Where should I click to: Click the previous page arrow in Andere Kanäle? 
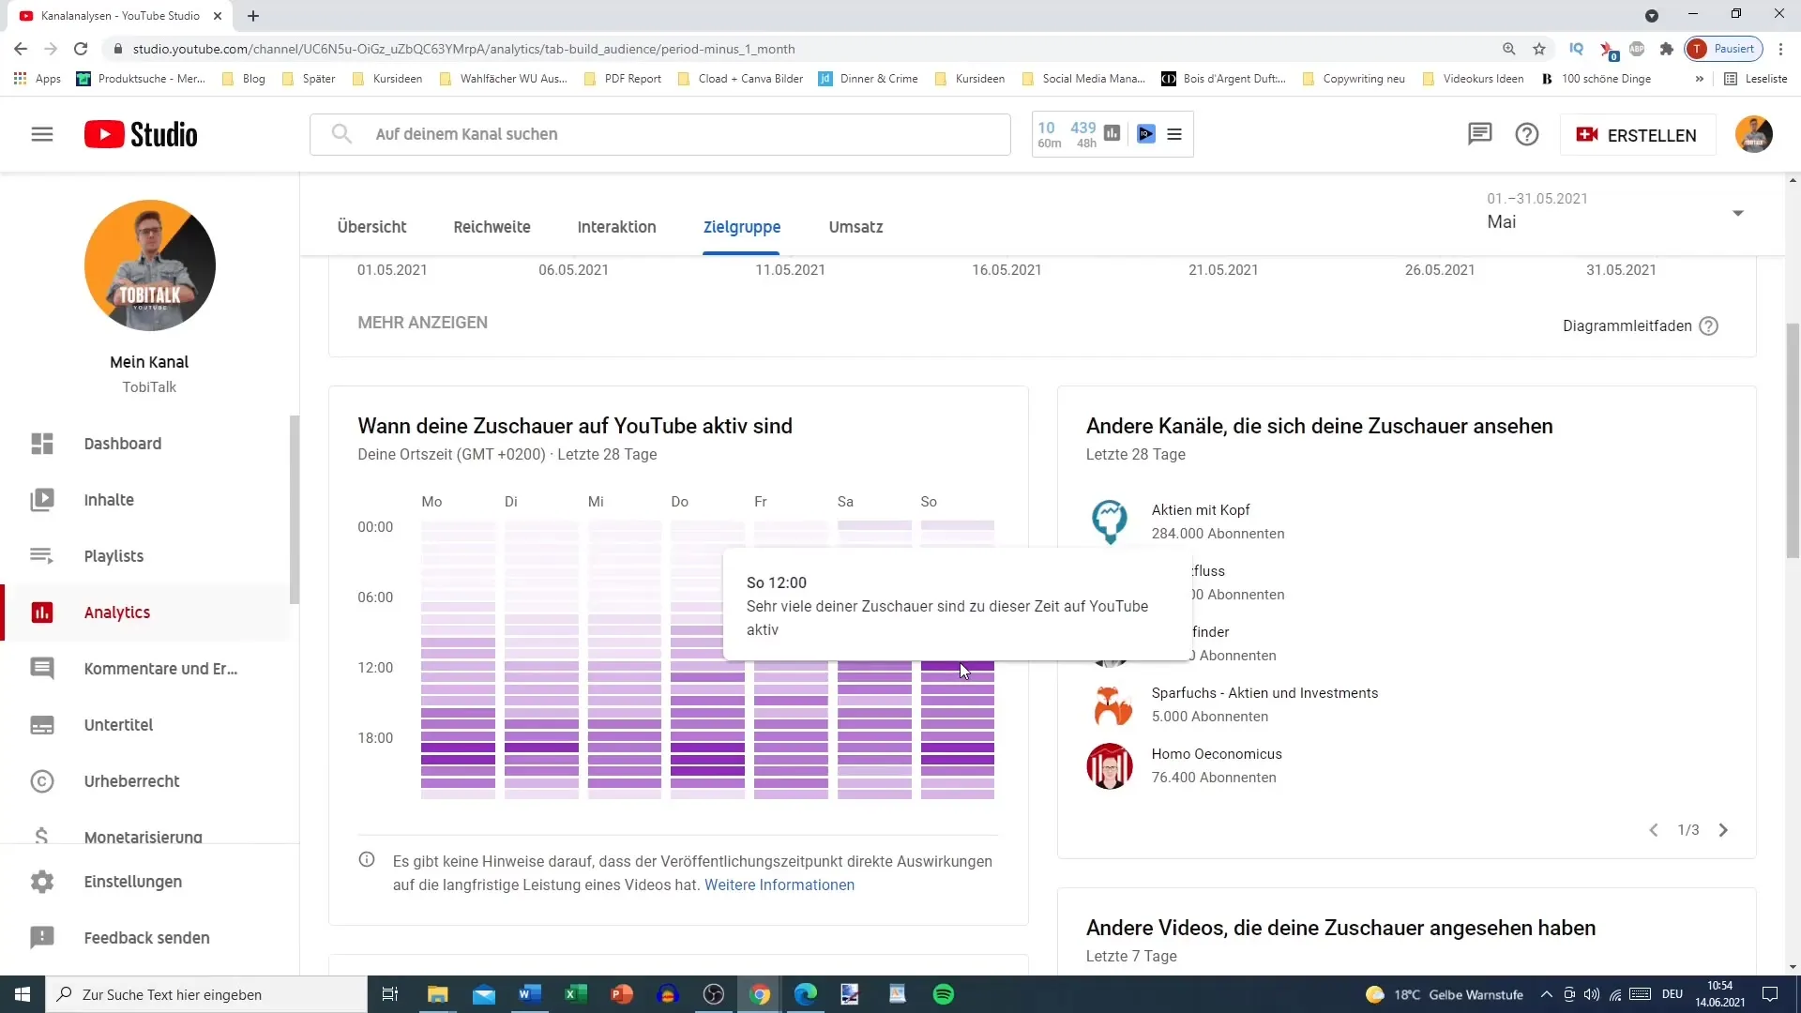tap(1654, 830)
